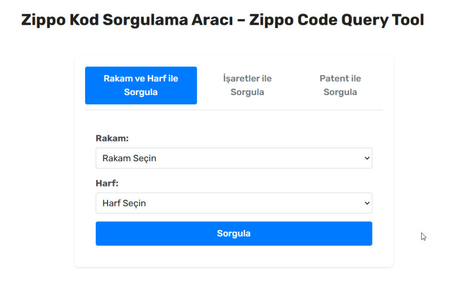454x286 pixels.
Task: Click the chevron arrow of Rakam dropdown
Action: 367,158
